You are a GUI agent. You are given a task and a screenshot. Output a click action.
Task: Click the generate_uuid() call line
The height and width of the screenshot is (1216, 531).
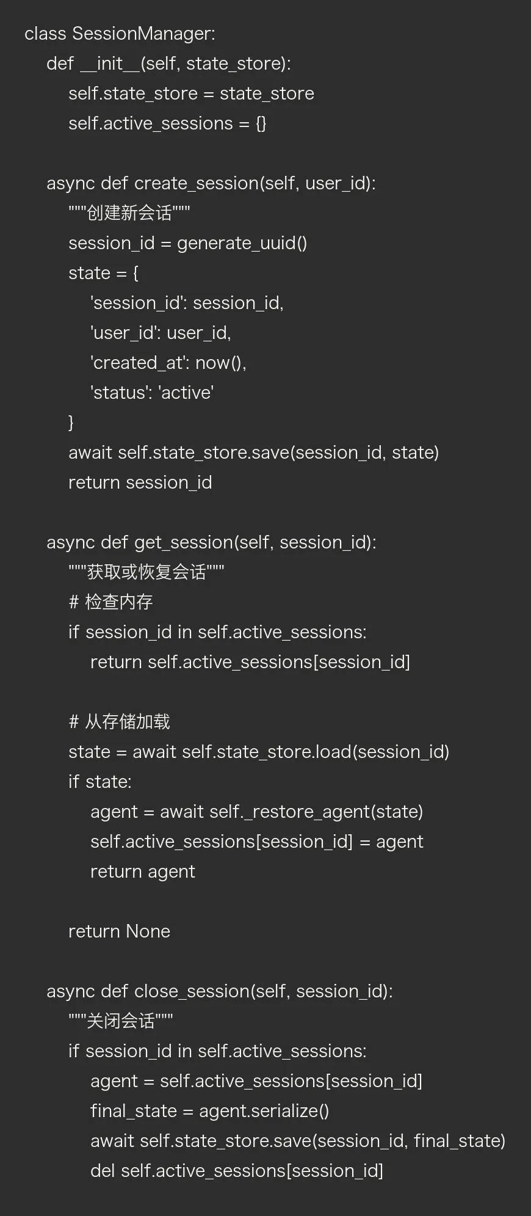(x=187, y=243)
